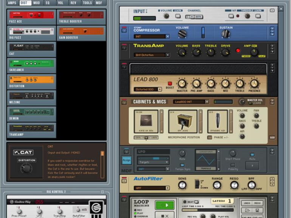Click the Loop Machine open folder icon
Viewport: 291px width, 218px height.
click(247, 210)
